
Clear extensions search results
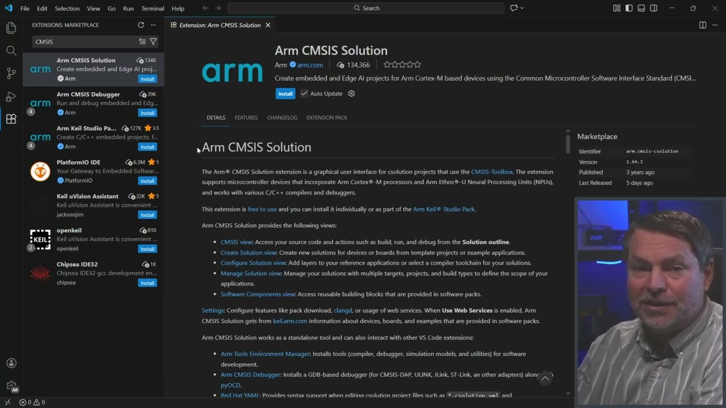tap(142, 41)
